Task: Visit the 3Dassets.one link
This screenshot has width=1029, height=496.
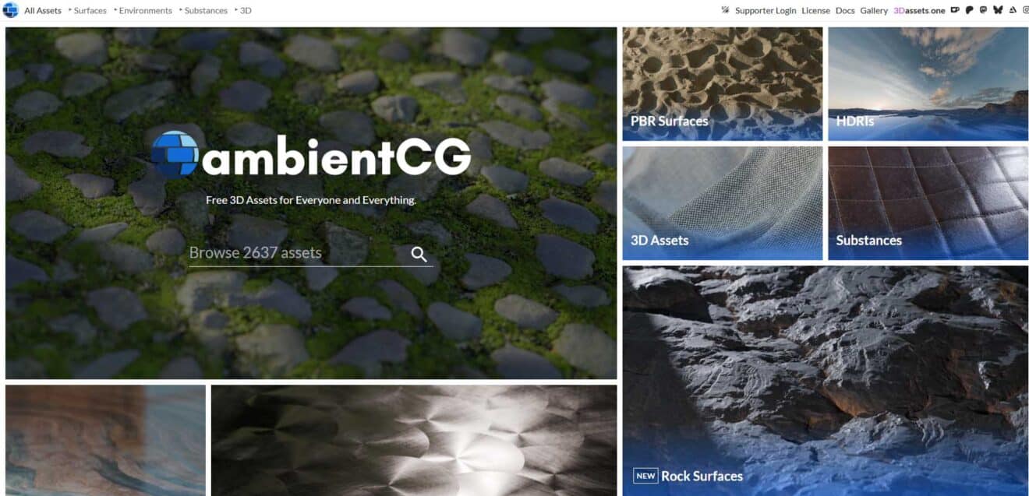Action: [x=919, y=11]
